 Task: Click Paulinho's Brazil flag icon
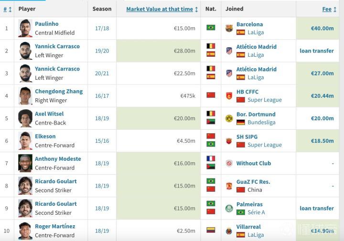(211, 28)
